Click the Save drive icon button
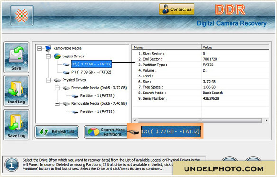The width and height of the screenshot is (277, 177). click(16, 57)
